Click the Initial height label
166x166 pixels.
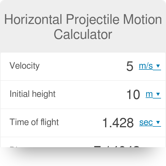[33, 94]
